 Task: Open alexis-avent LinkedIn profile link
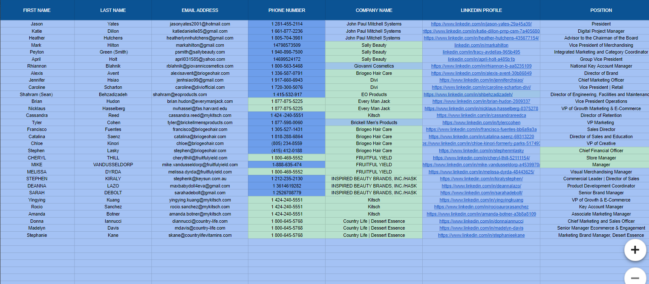pos(482,73)
